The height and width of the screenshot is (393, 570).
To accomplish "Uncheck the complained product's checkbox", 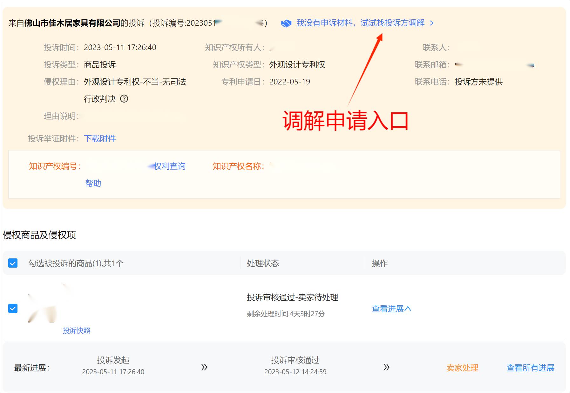I will [12, 308].
